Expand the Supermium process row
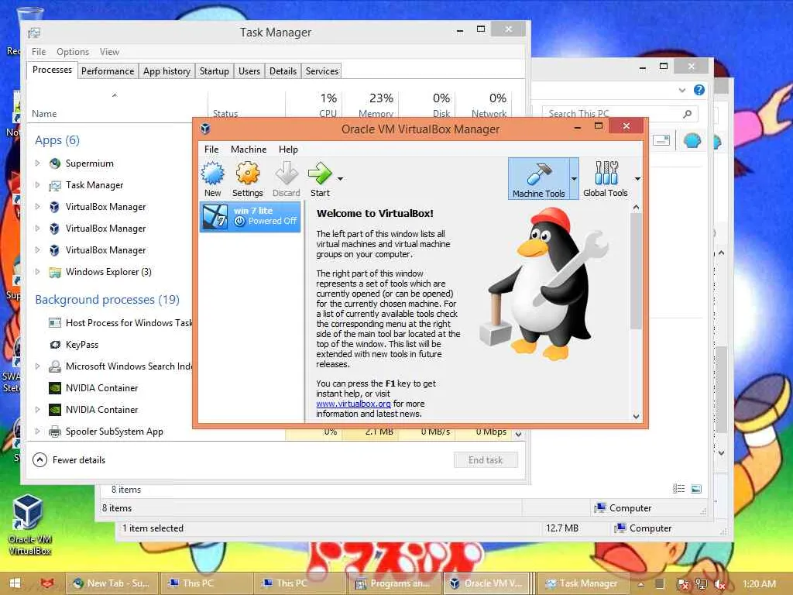The height and width of the screenshot is (595, 793). pyautogui.click(x=37, y=163)
